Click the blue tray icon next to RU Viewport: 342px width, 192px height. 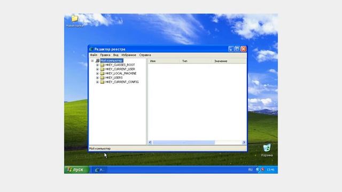(258, 170)
